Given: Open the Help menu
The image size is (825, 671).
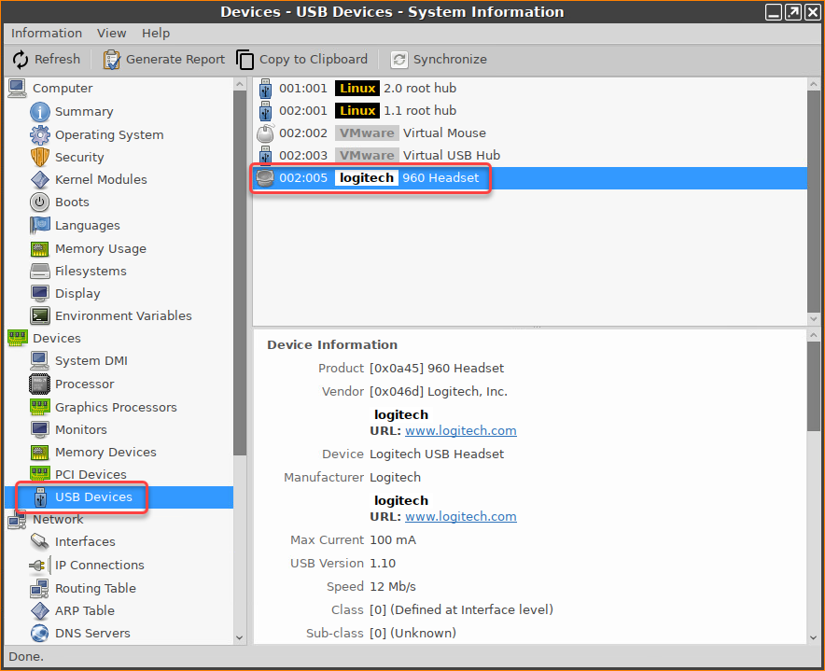Looking at the screenshot, I should click(156, 33).
